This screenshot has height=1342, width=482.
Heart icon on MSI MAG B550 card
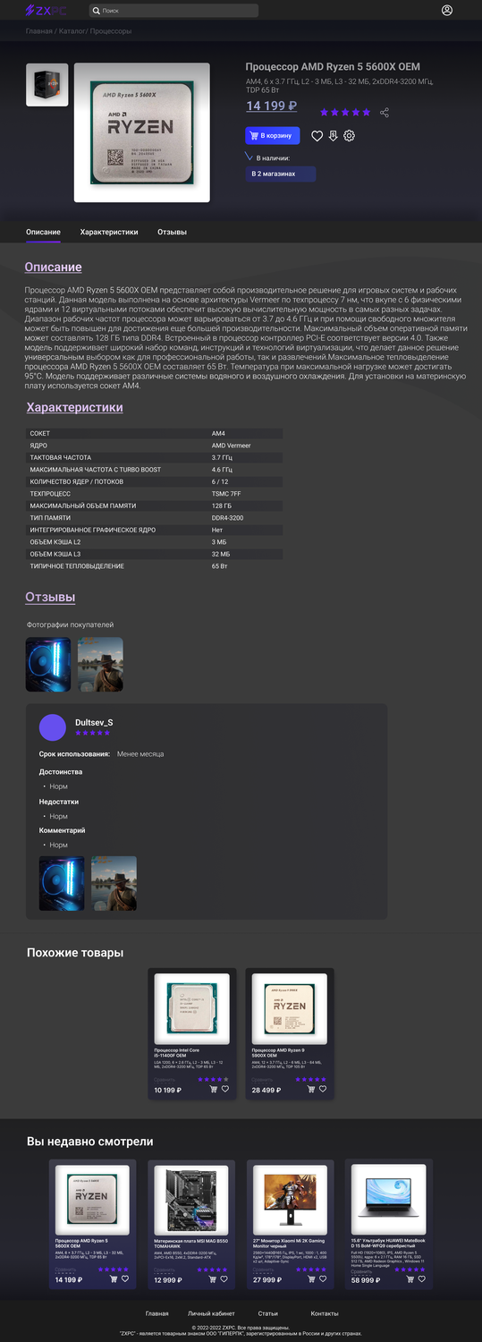[224, 1278]
